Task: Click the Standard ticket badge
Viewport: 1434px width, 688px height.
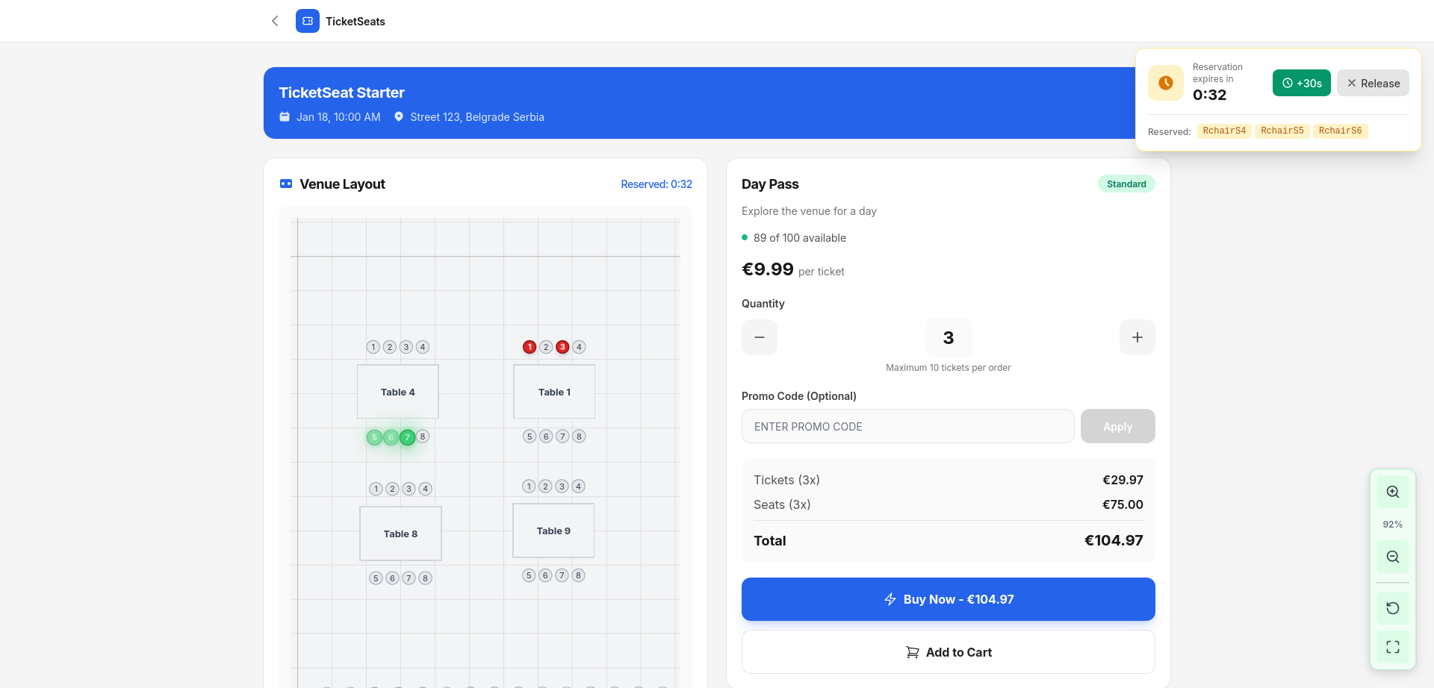Action: click(x=1126, y=184)
